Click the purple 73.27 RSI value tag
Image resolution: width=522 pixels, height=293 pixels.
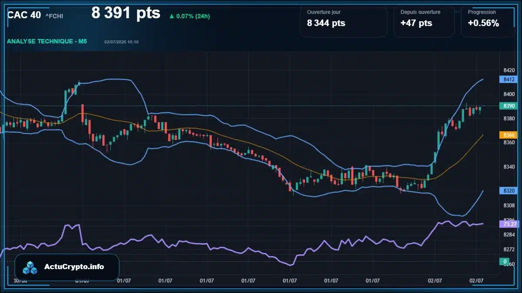click(509, 224)
